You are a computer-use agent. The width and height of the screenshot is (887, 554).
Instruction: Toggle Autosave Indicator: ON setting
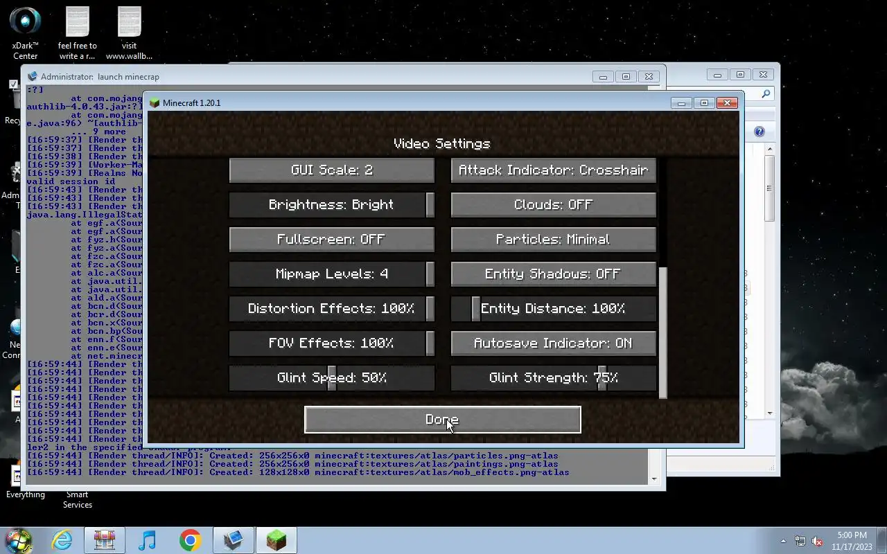tap(554, 343)
